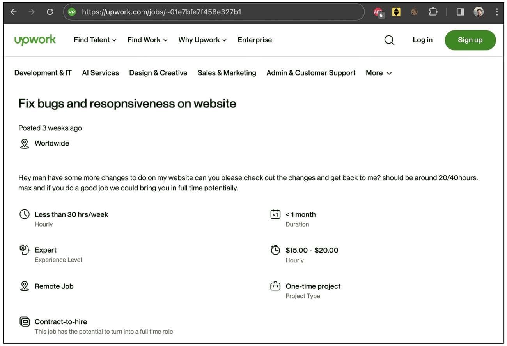Toggle the browser side panel icon
507x346 pixels.
460,12
